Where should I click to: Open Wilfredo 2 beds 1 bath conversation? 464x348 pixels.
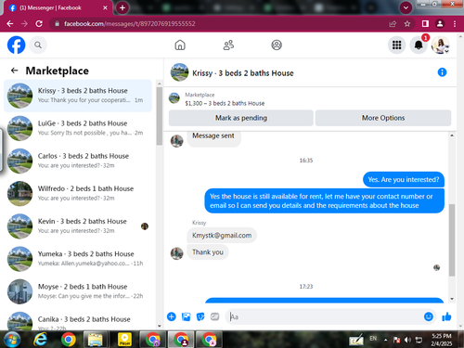[78, 194]
